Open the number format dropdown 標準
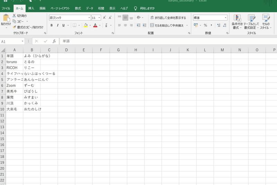The width and height of the screenshot is (277, 185). coord(226,18)
